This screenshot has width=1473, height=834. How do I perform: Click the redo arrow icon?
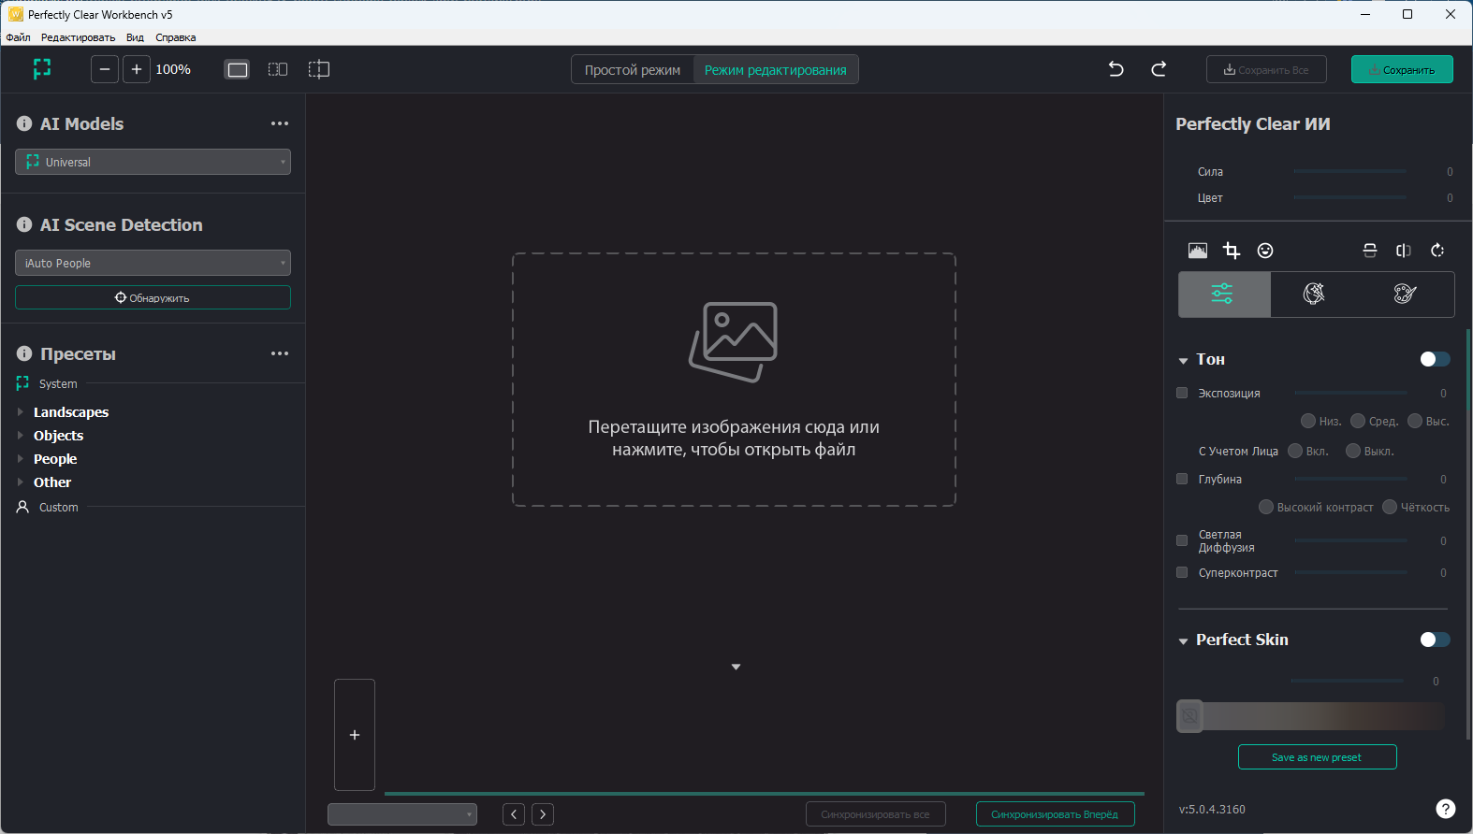click(x=1159, y=69)
